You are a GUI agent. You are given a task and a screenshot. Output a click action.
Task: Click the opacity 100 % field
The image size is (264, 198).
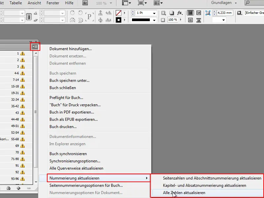pos(173,20)
